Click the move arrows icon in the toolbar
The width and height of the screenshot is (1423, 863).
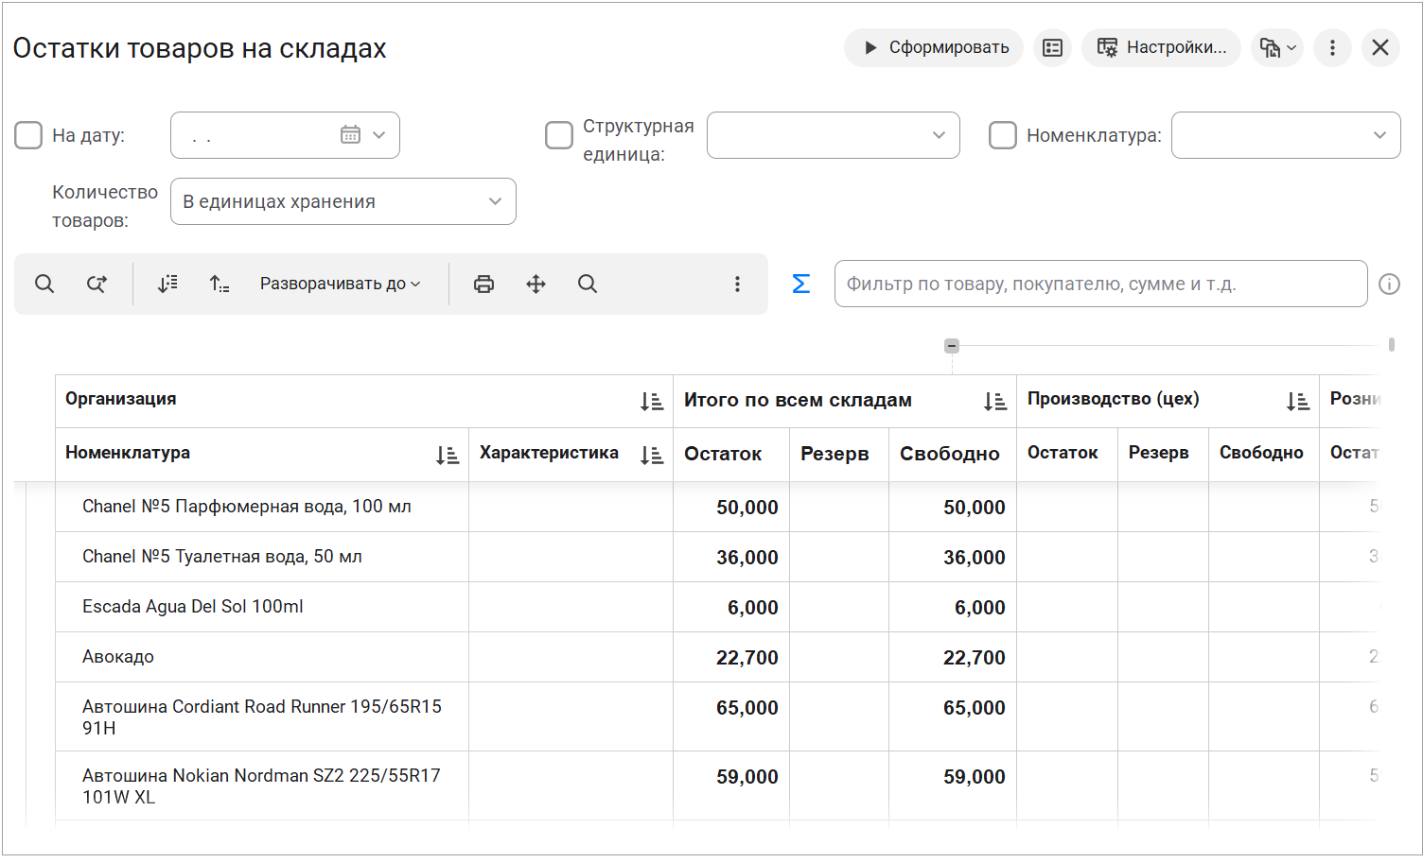pyautogui.click(x=536, y=284)
